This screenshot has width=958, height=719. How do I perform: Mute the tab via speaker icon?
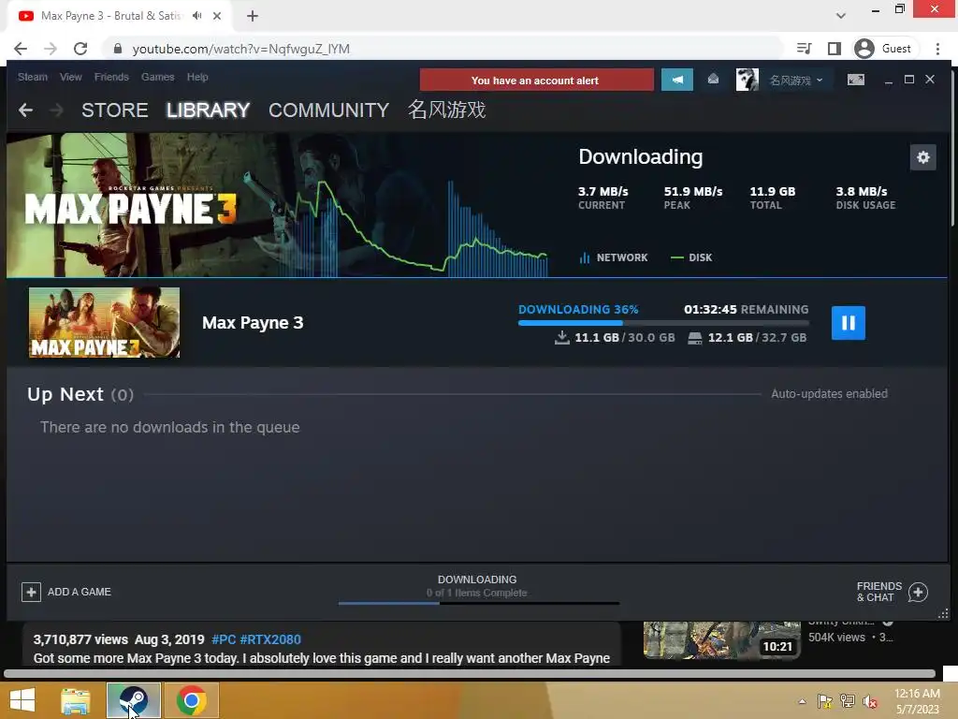click(196, 16)
